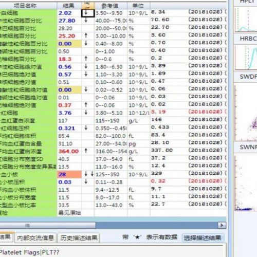Select the result value 0.57
The image size is (257, 257).
(x=65, y=75)
